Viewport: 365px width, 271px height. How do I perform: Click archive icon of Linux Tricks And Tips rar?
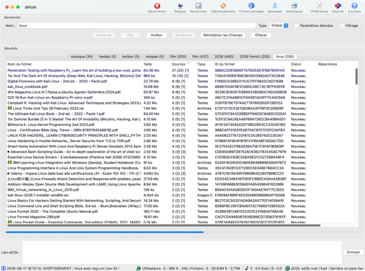click(10, 108)
